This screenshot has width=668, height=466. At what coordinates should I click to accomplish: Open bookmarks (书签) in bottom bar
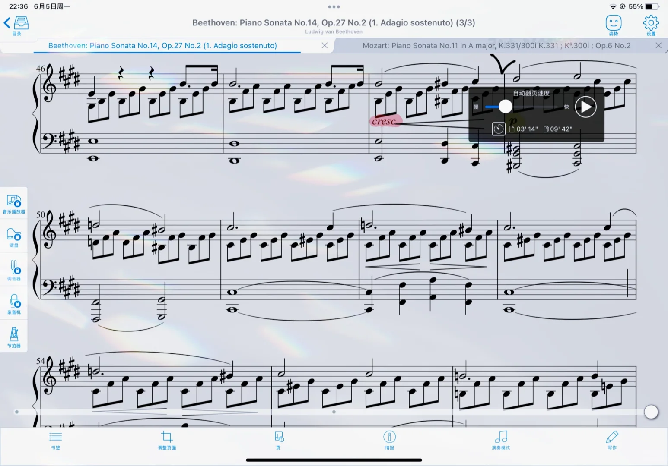[56, 441]
